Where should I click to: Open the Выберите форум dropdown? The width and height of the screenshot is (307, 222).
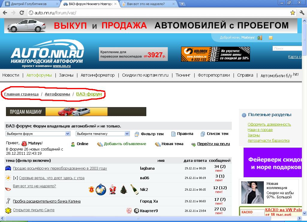click(x=38, y=134)
